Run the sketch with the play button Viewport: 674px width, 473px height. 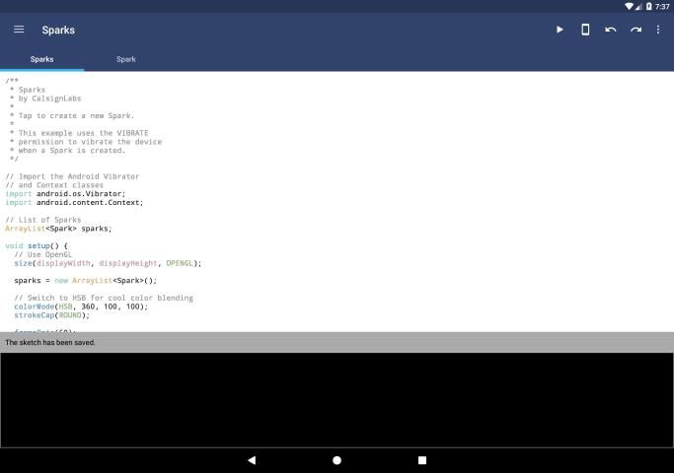tap(560, 30)
